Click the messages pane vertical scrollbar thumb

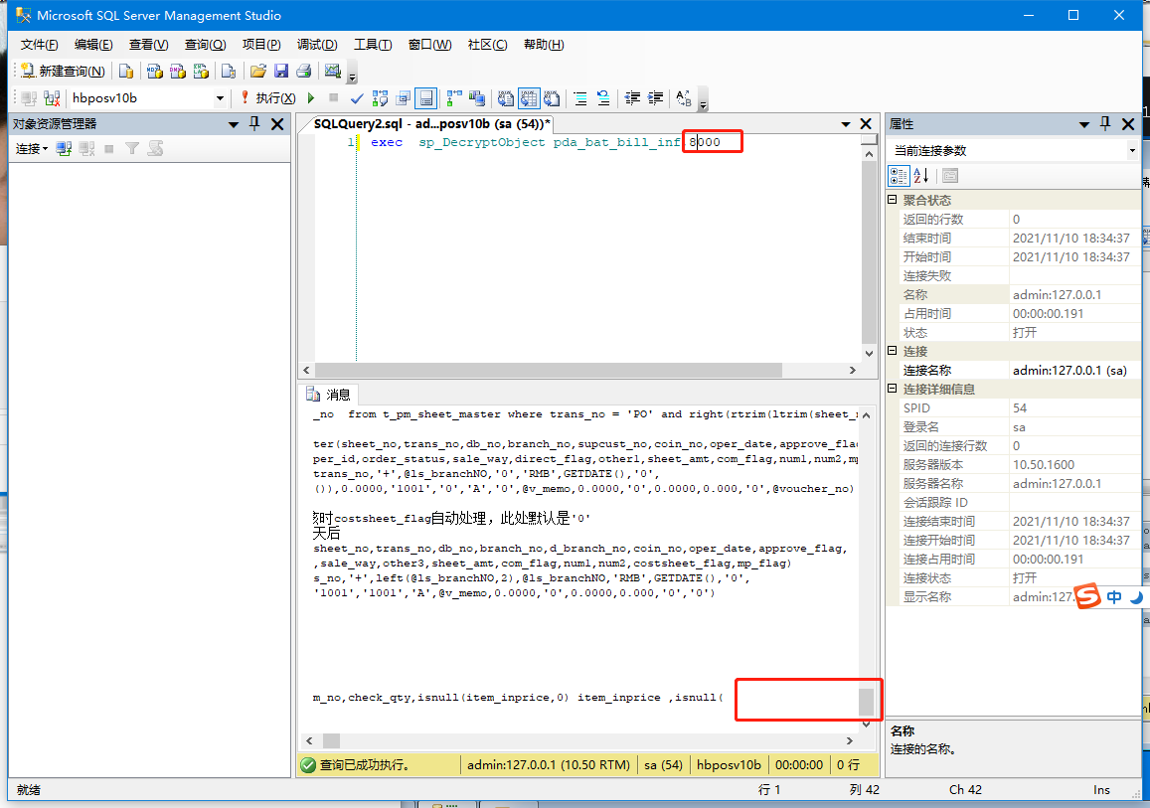coord(867,702)
